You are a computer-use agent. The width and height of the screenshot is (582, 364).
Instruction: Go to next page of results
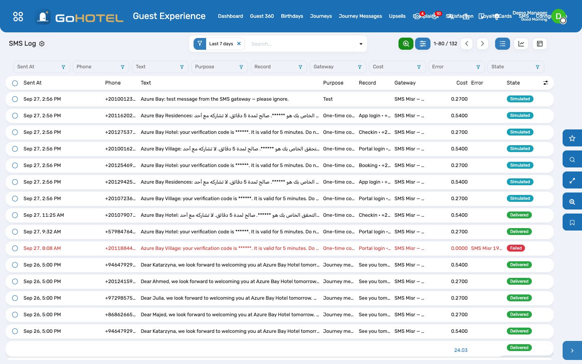tap(482, 44)
